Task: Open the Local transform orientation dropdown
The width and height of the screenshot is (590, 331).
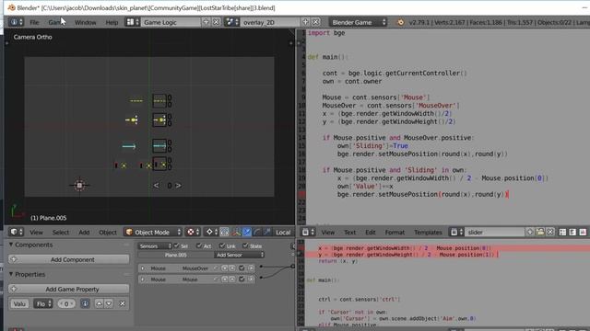Action: click(283, 233)
